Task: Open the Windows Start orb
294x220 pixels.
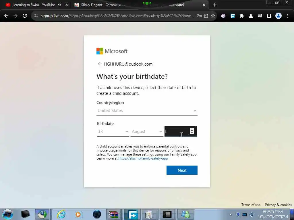Action: 8,214
